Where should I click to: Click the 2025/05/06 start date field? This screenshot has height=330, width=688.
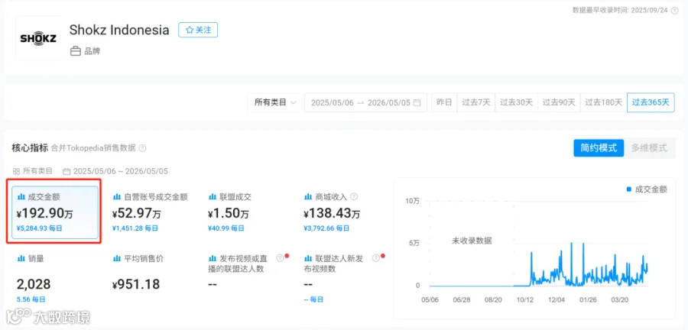click(x=333, y=102)
